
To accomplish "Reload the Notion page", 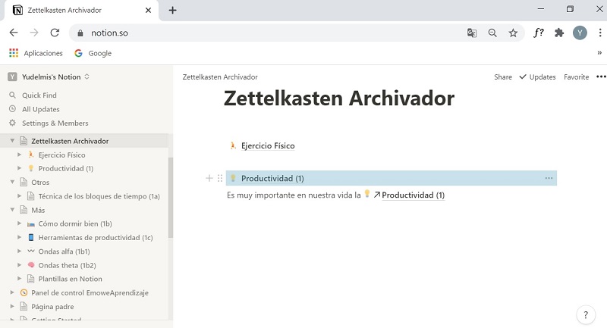I will click(x=55, y=33).
